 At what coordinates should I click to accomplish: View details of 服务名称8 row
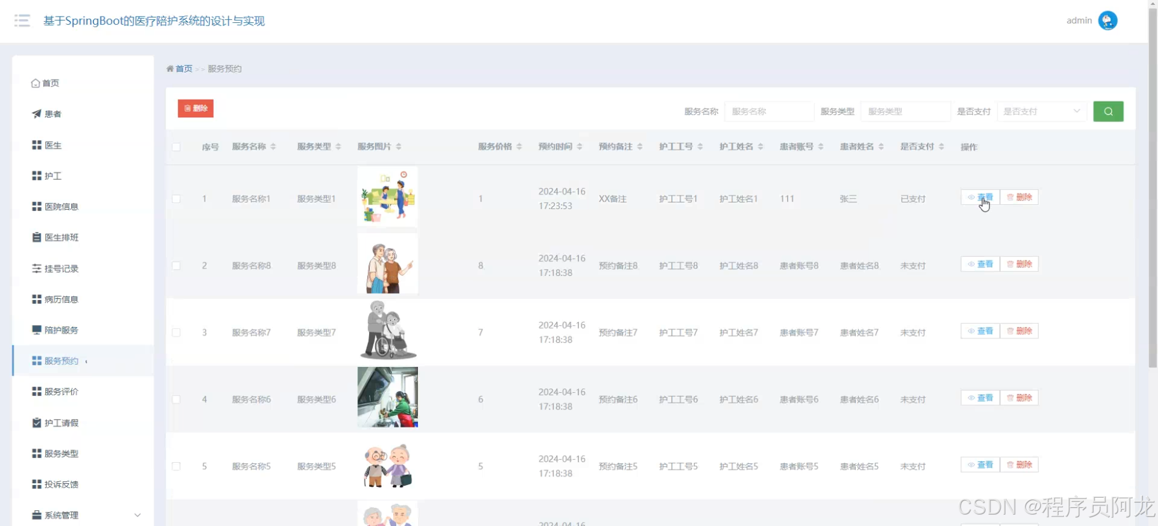tap(980, 264)
